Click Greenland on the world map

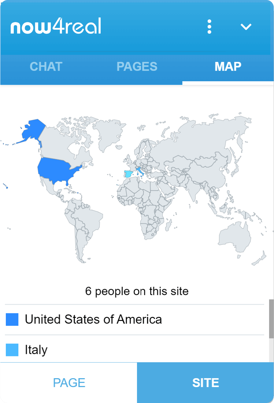point(109,132)
